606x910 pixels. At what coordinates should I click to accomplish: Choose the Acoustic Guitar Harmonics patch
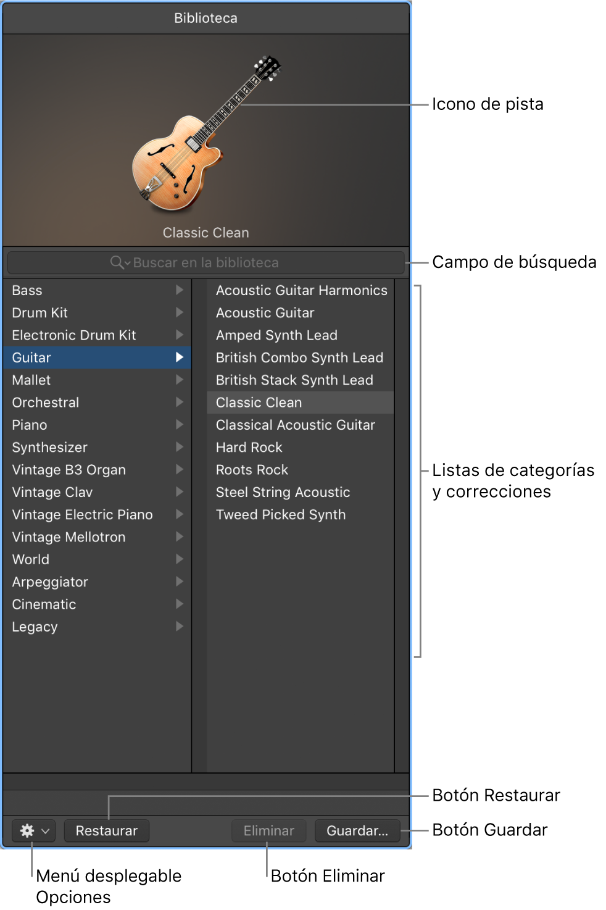[x=301, y=290]
